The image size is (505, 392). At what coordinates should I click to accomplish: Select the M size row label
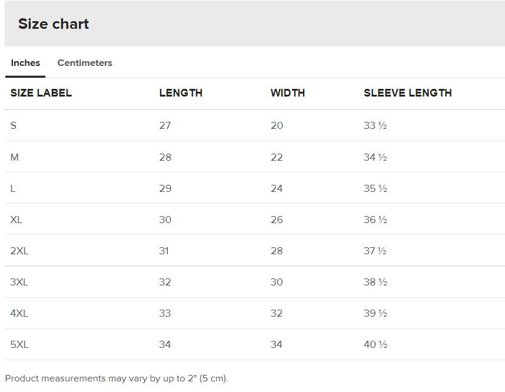click(15, 157)
